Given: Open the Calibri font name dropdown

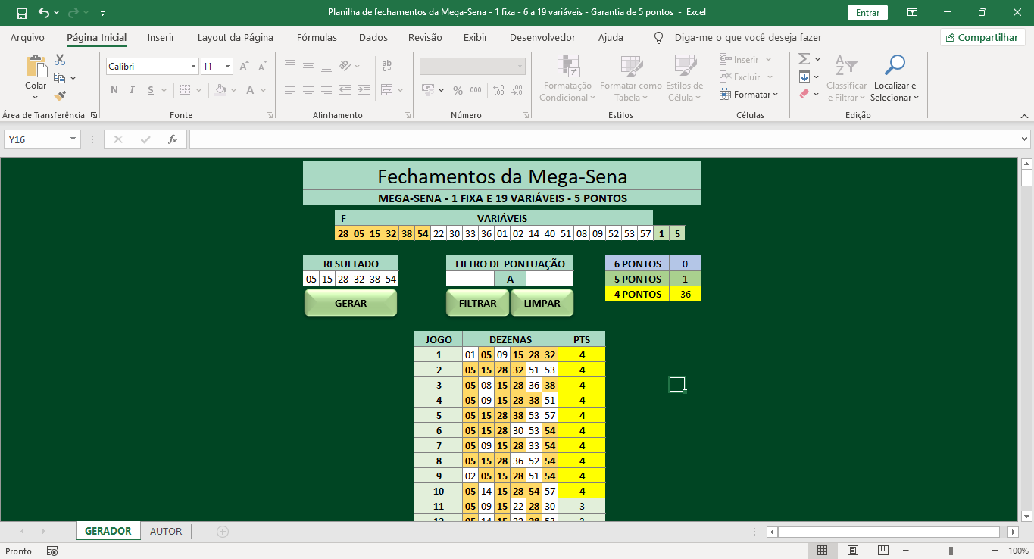Looking at the screenshot, I should [193, 67].
